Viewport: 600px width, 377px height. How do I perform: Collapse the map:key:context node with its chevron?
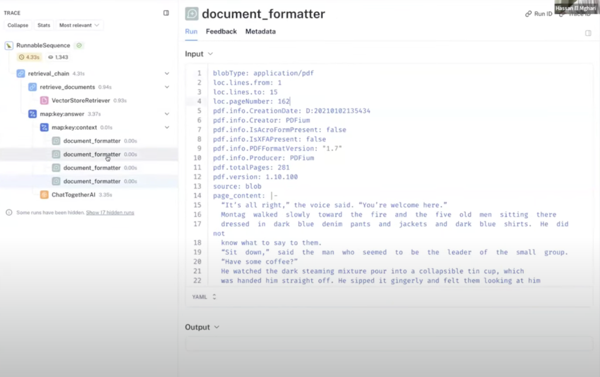[167, 127]
